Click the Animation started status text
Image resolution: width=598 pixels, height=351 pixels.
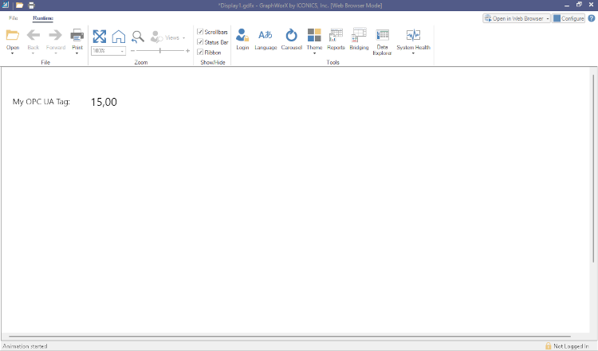tap(25, 346)
